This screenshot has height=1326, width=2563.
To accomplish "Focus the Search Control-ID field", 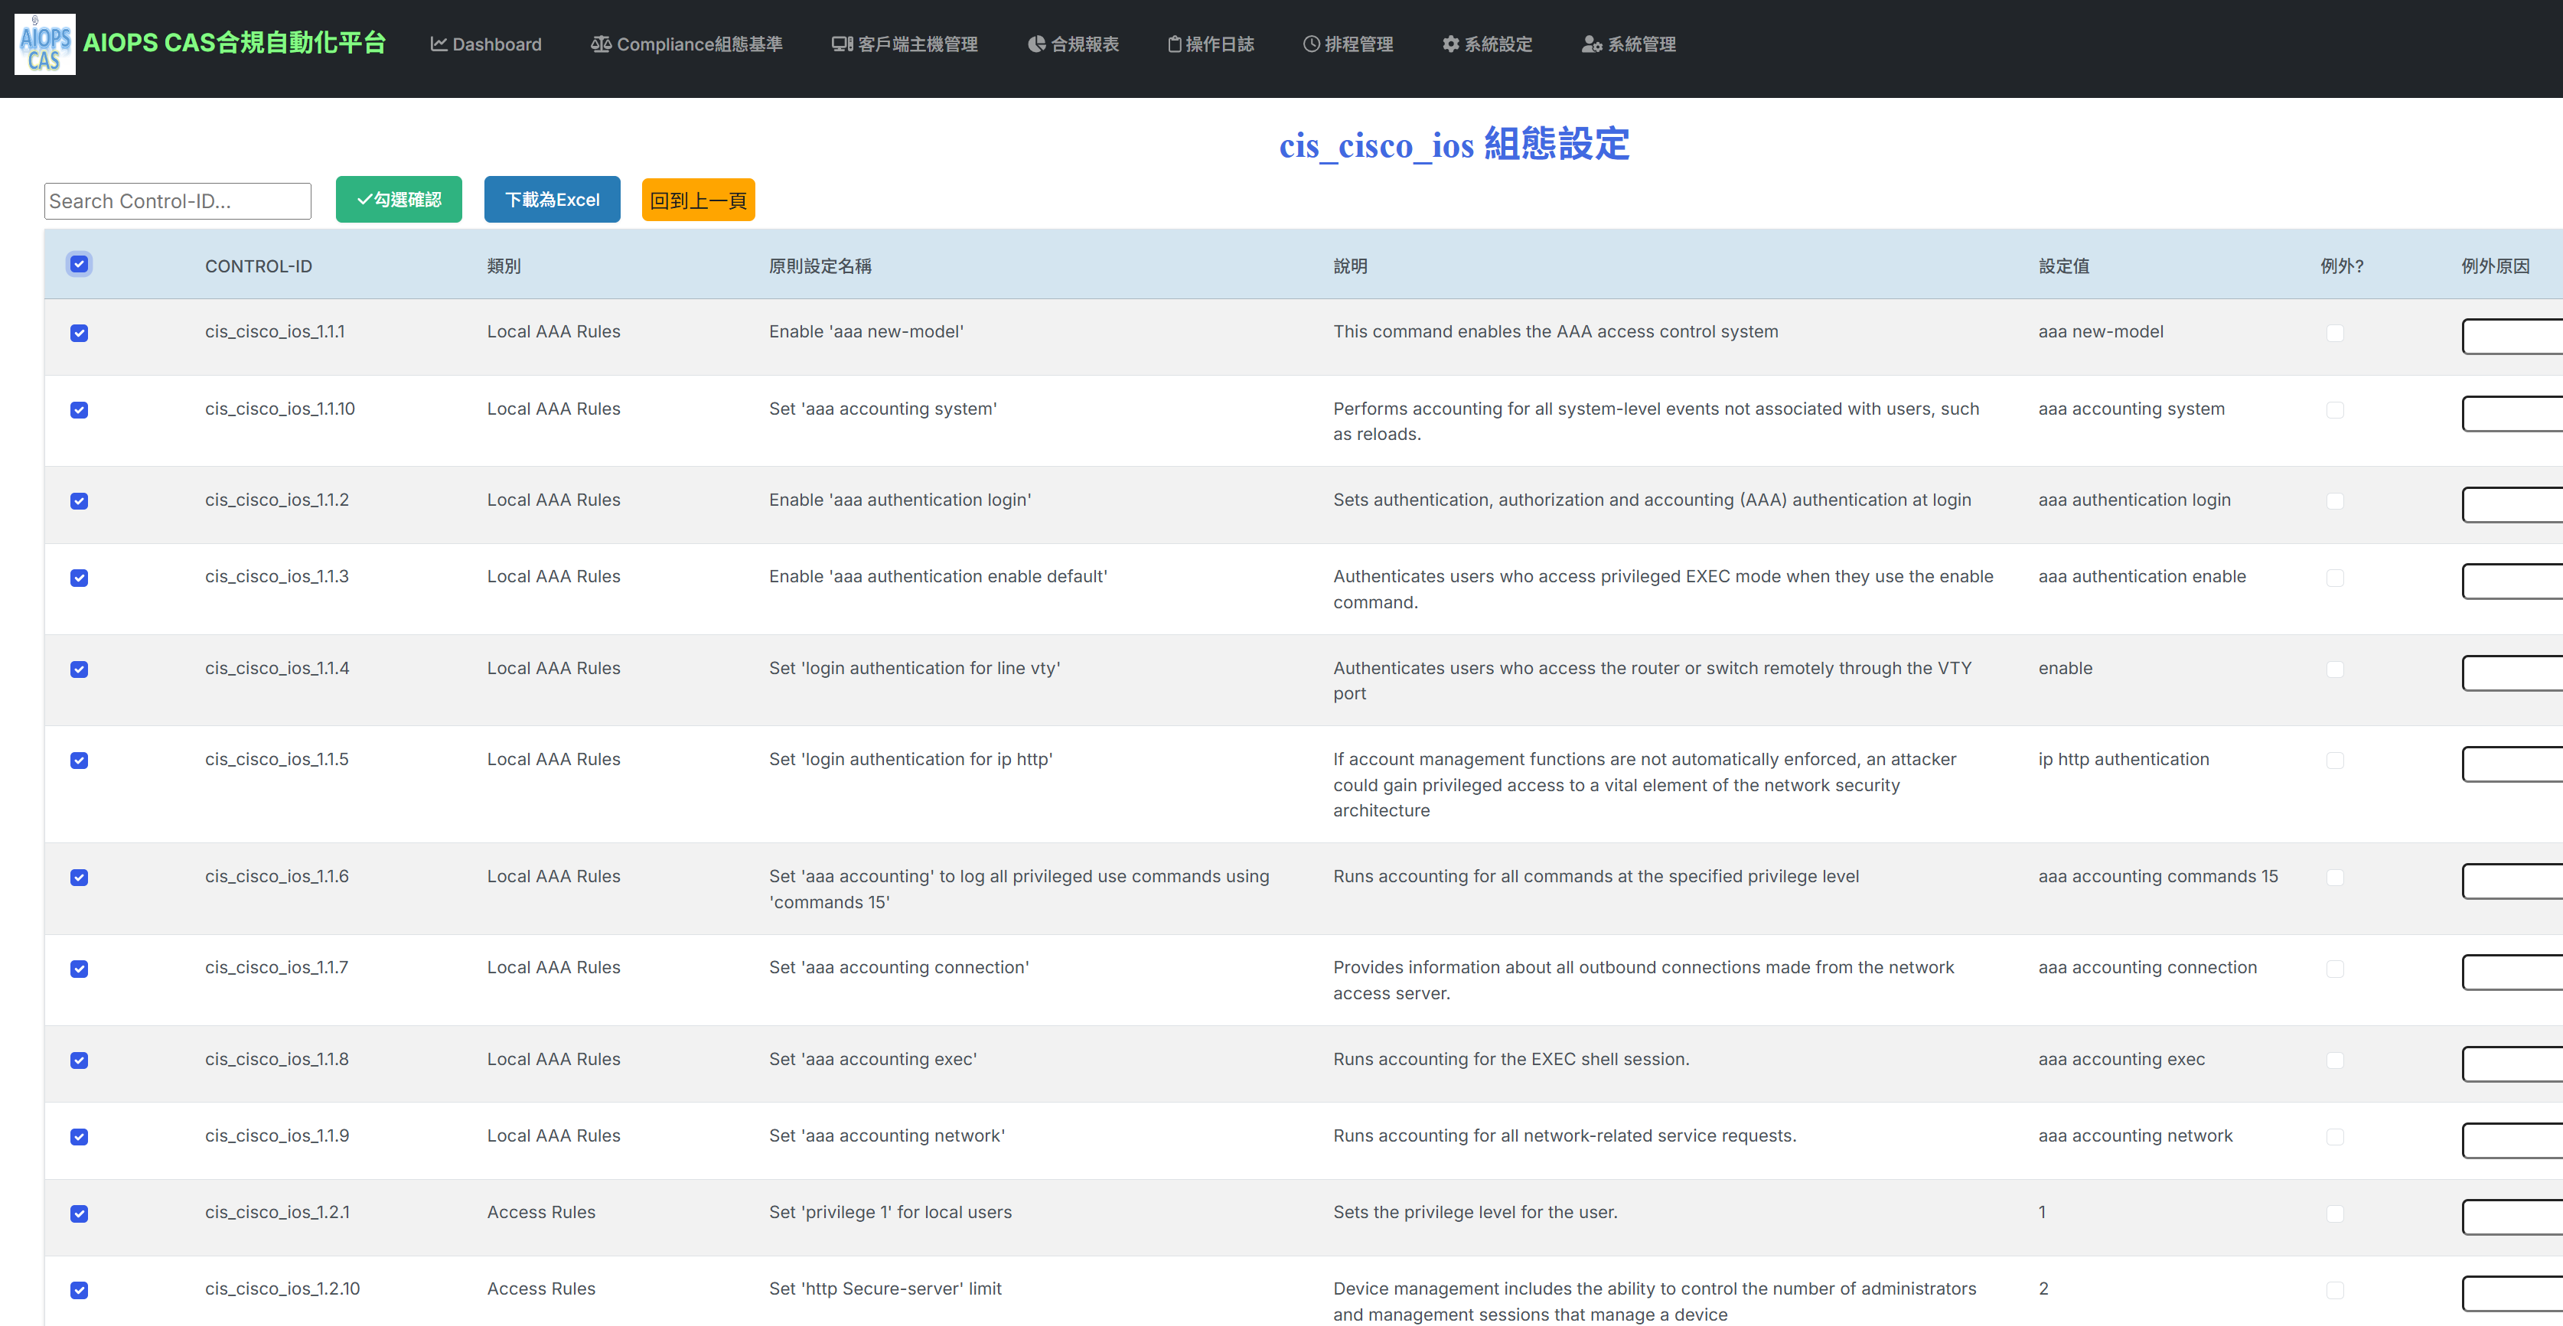I will (x=177, y=201).
